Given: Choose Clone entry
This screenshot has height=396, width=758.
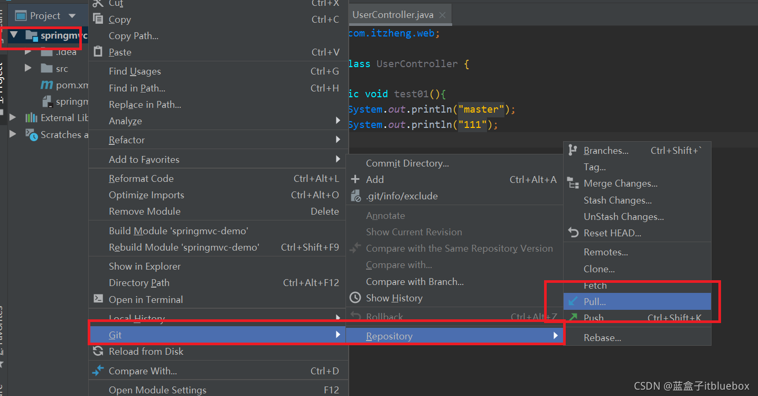Looking at the screenshot, I should point(638,269).
